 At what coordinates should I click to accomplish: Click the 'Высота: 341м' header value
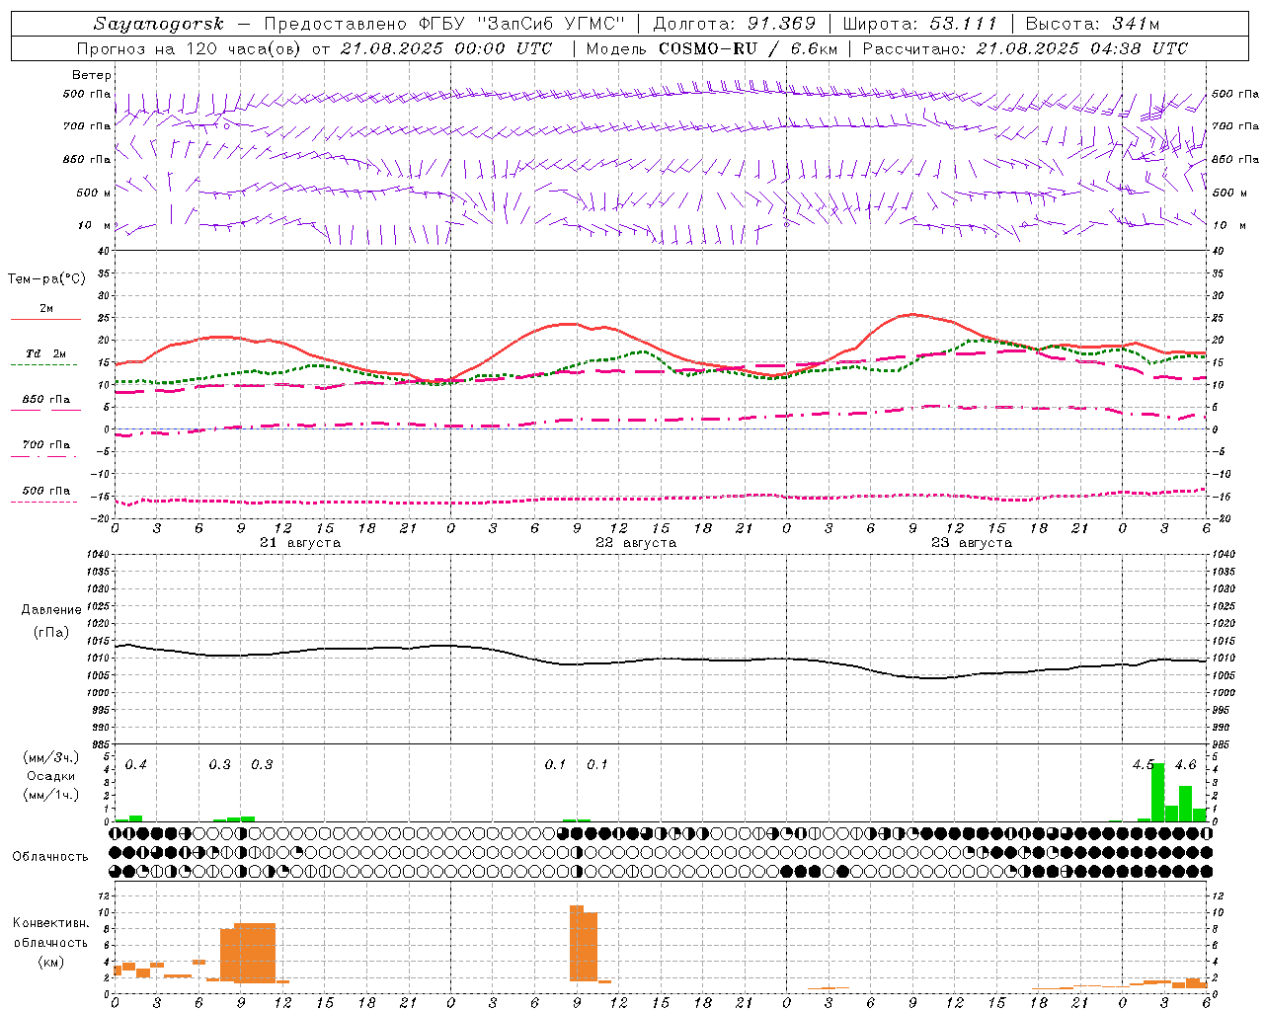click(1092, 24)
